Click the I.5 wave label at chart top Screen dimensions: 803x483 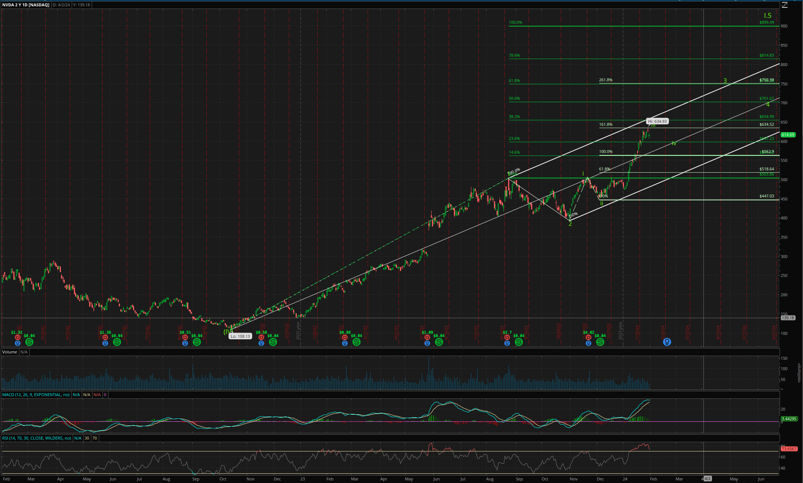(767, 16)
